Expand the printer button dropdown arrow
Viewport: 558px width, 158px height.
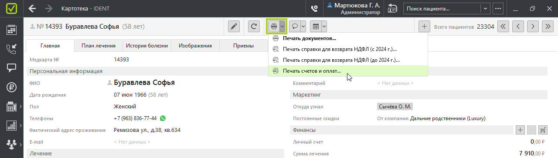pyautogui.click(x=282, y=27)
